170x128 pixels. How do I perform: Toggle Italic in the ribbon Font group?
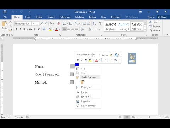pos(20,29)
